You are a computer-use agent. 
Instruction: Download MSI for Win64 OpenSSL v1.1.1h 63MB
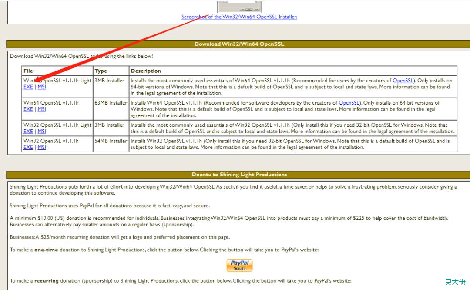tap(42, 109)
